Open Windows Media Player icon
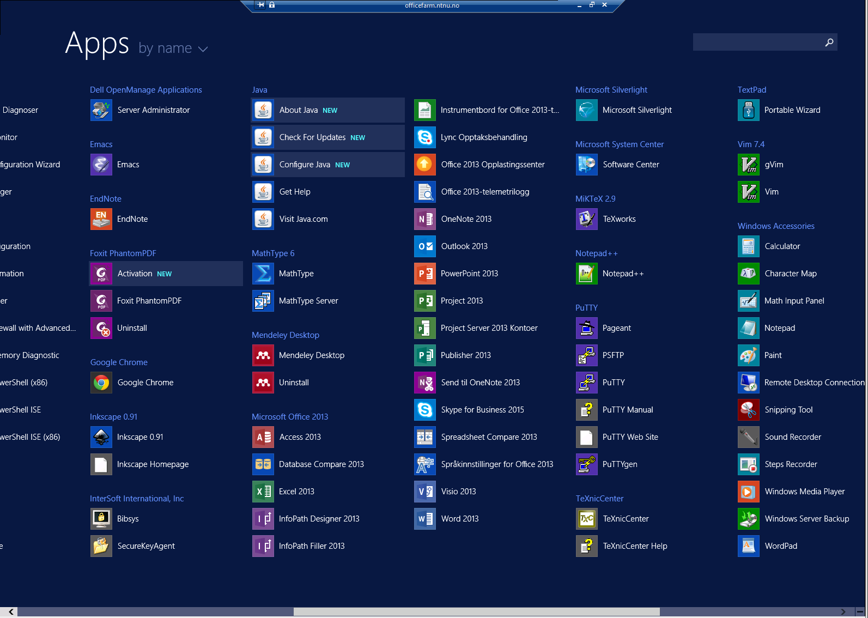The height and width of the screenshot is (618, 868). coord(749,492)
